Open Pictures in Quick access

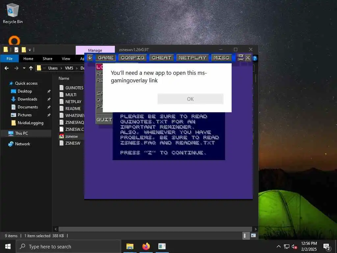(24, 115)
